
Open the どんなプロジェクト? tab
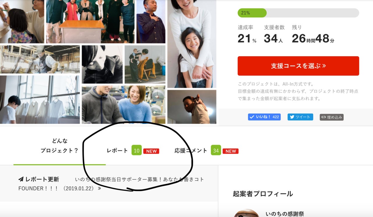coord(59,146)
